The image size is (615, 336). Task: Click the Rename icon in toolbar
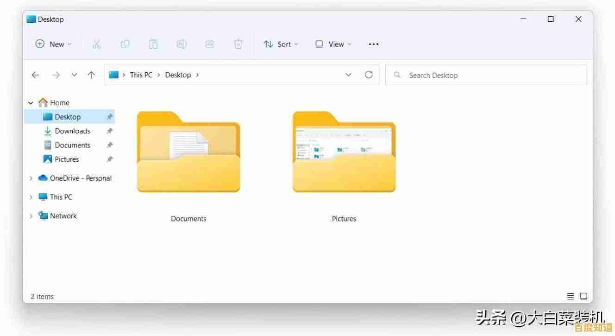181,44
